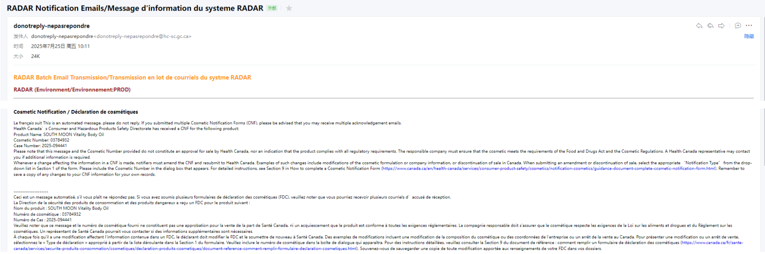
Task: Click the Reply All double-arrow icon
Action: tap(710, 26)
